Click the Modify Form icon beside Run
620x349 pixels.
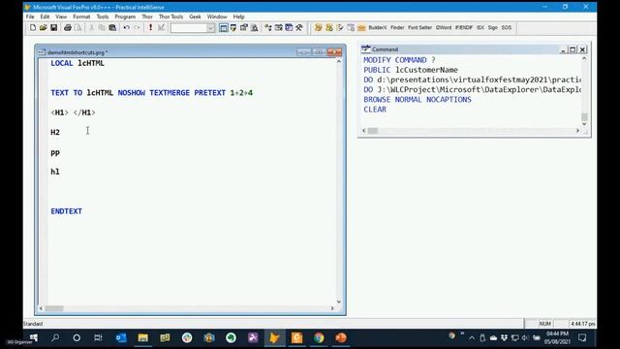coord(162,28)
